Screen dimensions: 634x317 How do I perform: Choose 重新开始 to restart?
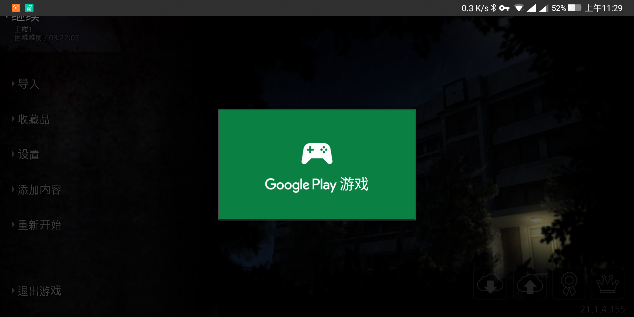[40, 225]
